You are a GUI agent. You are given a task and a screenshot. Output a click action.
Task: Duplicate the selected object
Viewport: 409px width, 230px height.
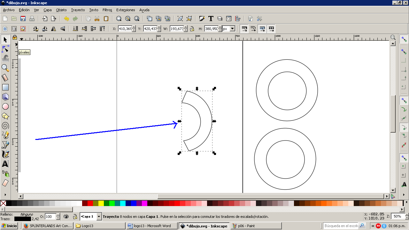click(x=150, y=19)
